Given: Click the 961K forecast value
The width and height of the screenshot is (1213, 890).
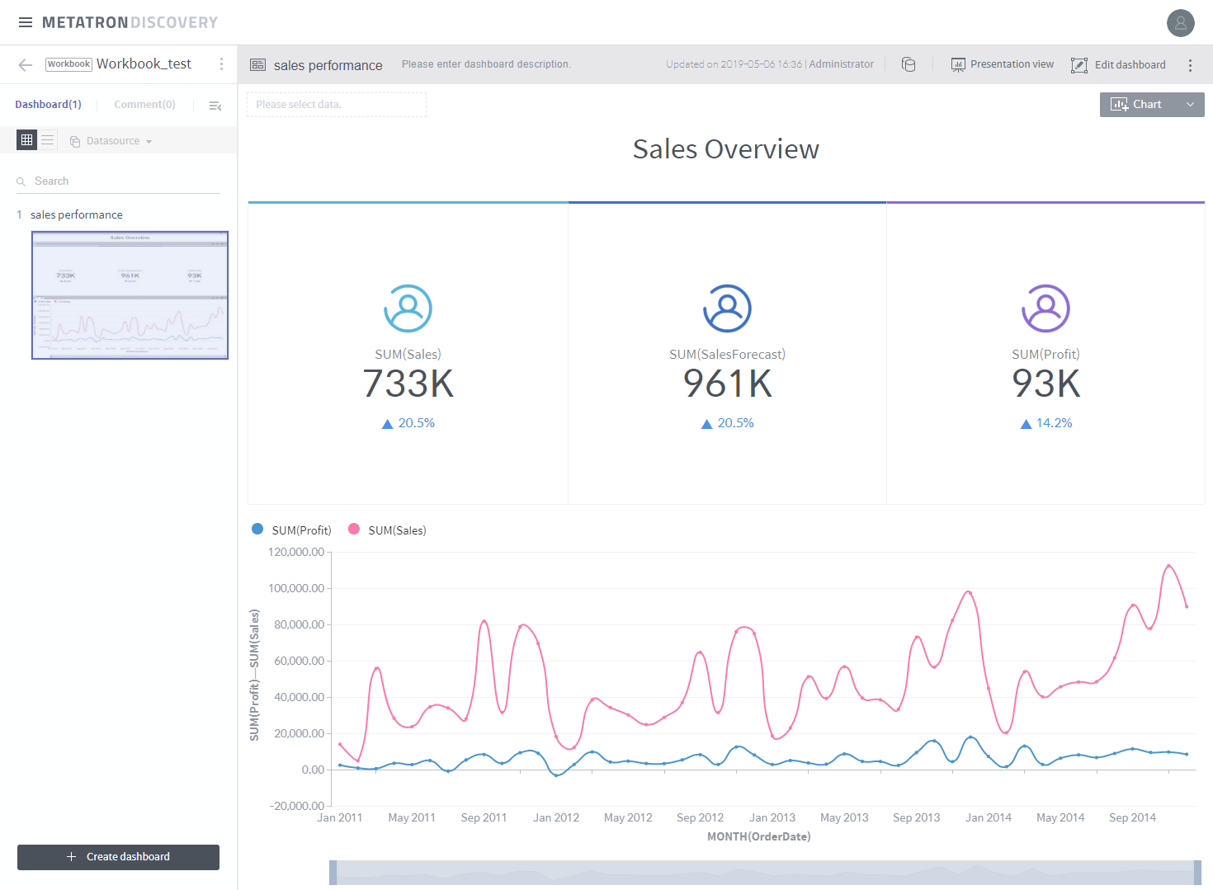Looking at the screenshot, I should (727, 384).
